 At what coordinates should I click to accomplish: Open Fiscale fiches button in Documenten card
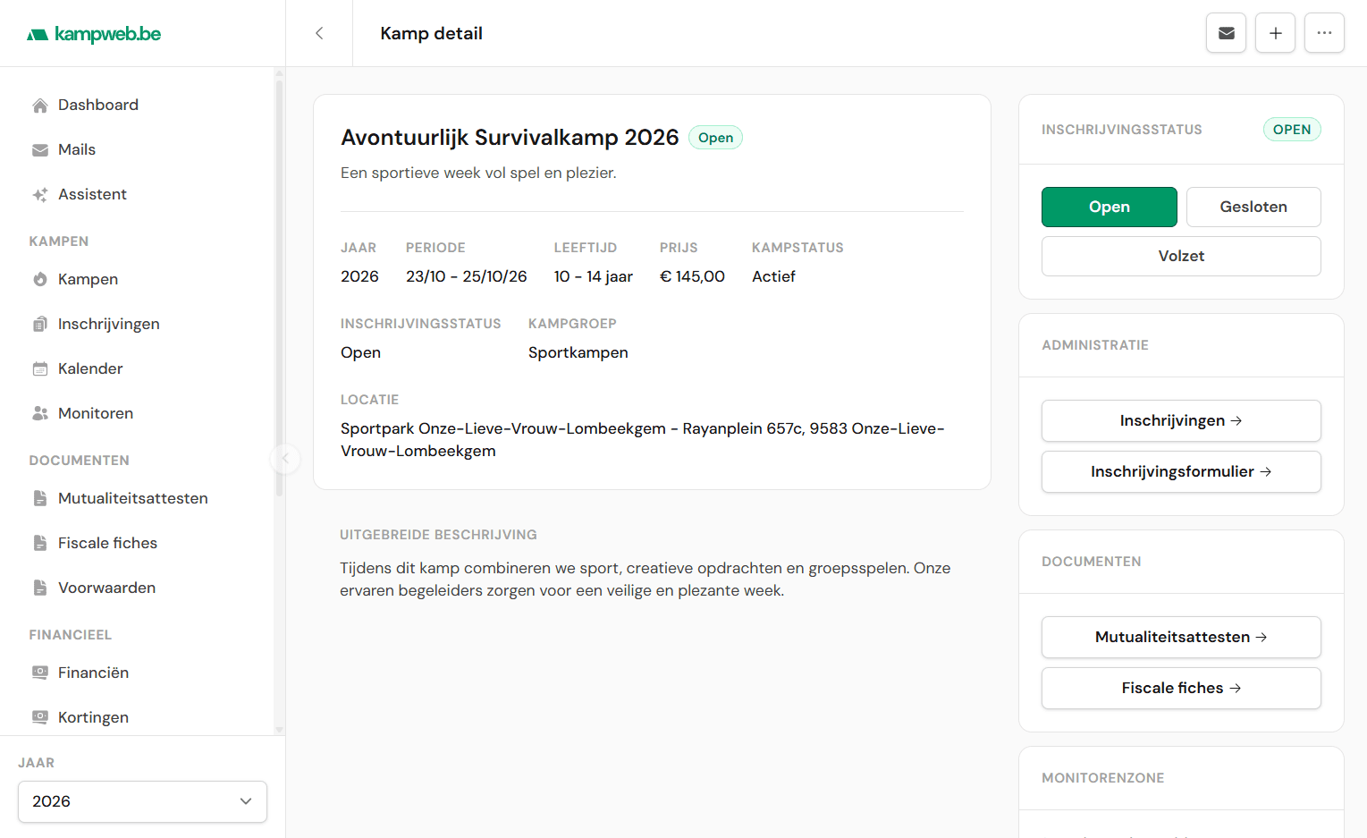1181,688
